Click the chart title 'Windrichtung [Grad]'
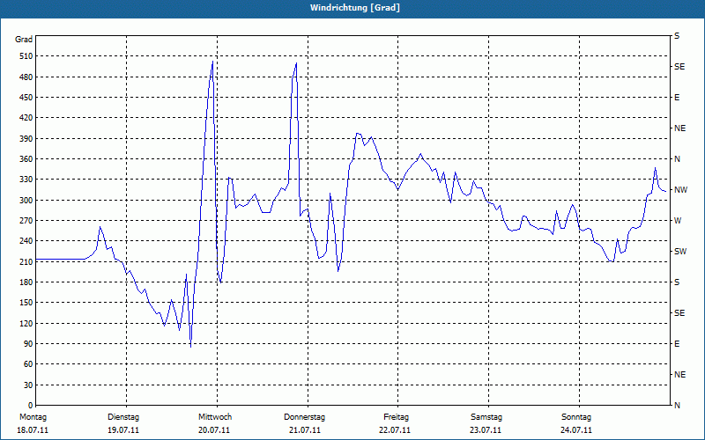 (x=355, y=8)
